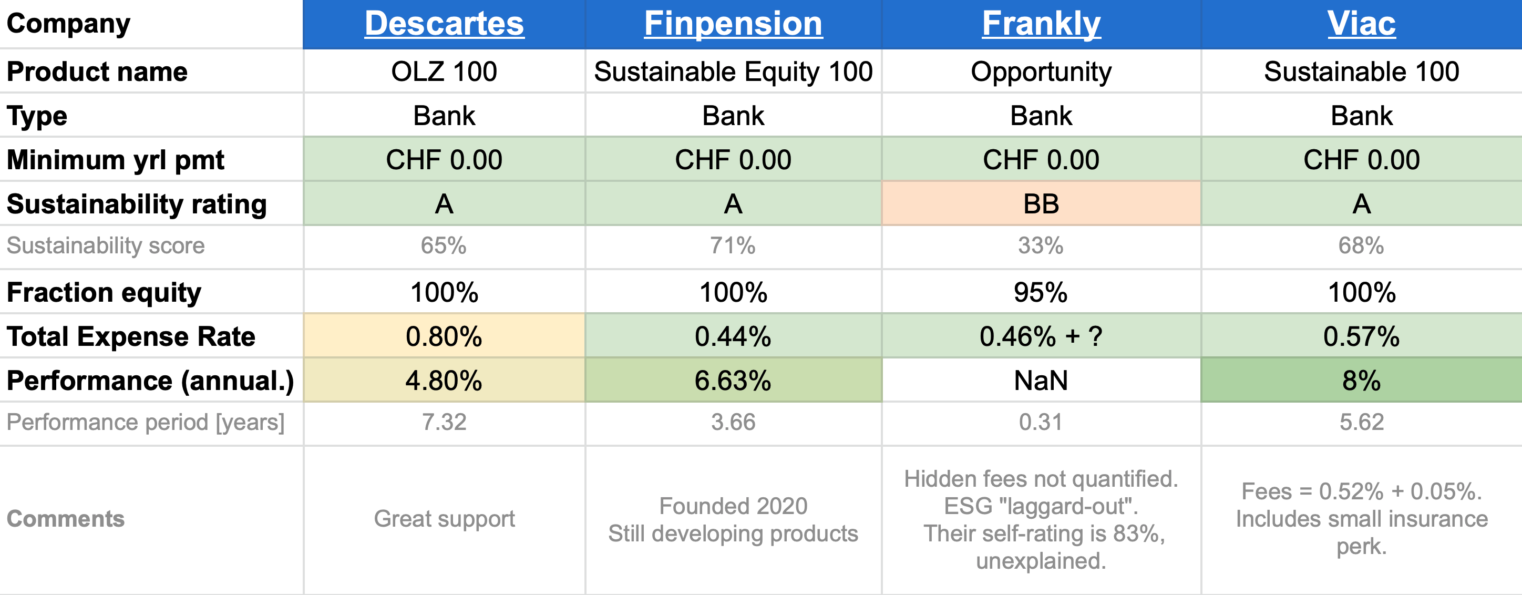Click the 71% sustainability score cell
This screenshot has height=595, width=1522.
click(x=733, y=246)
